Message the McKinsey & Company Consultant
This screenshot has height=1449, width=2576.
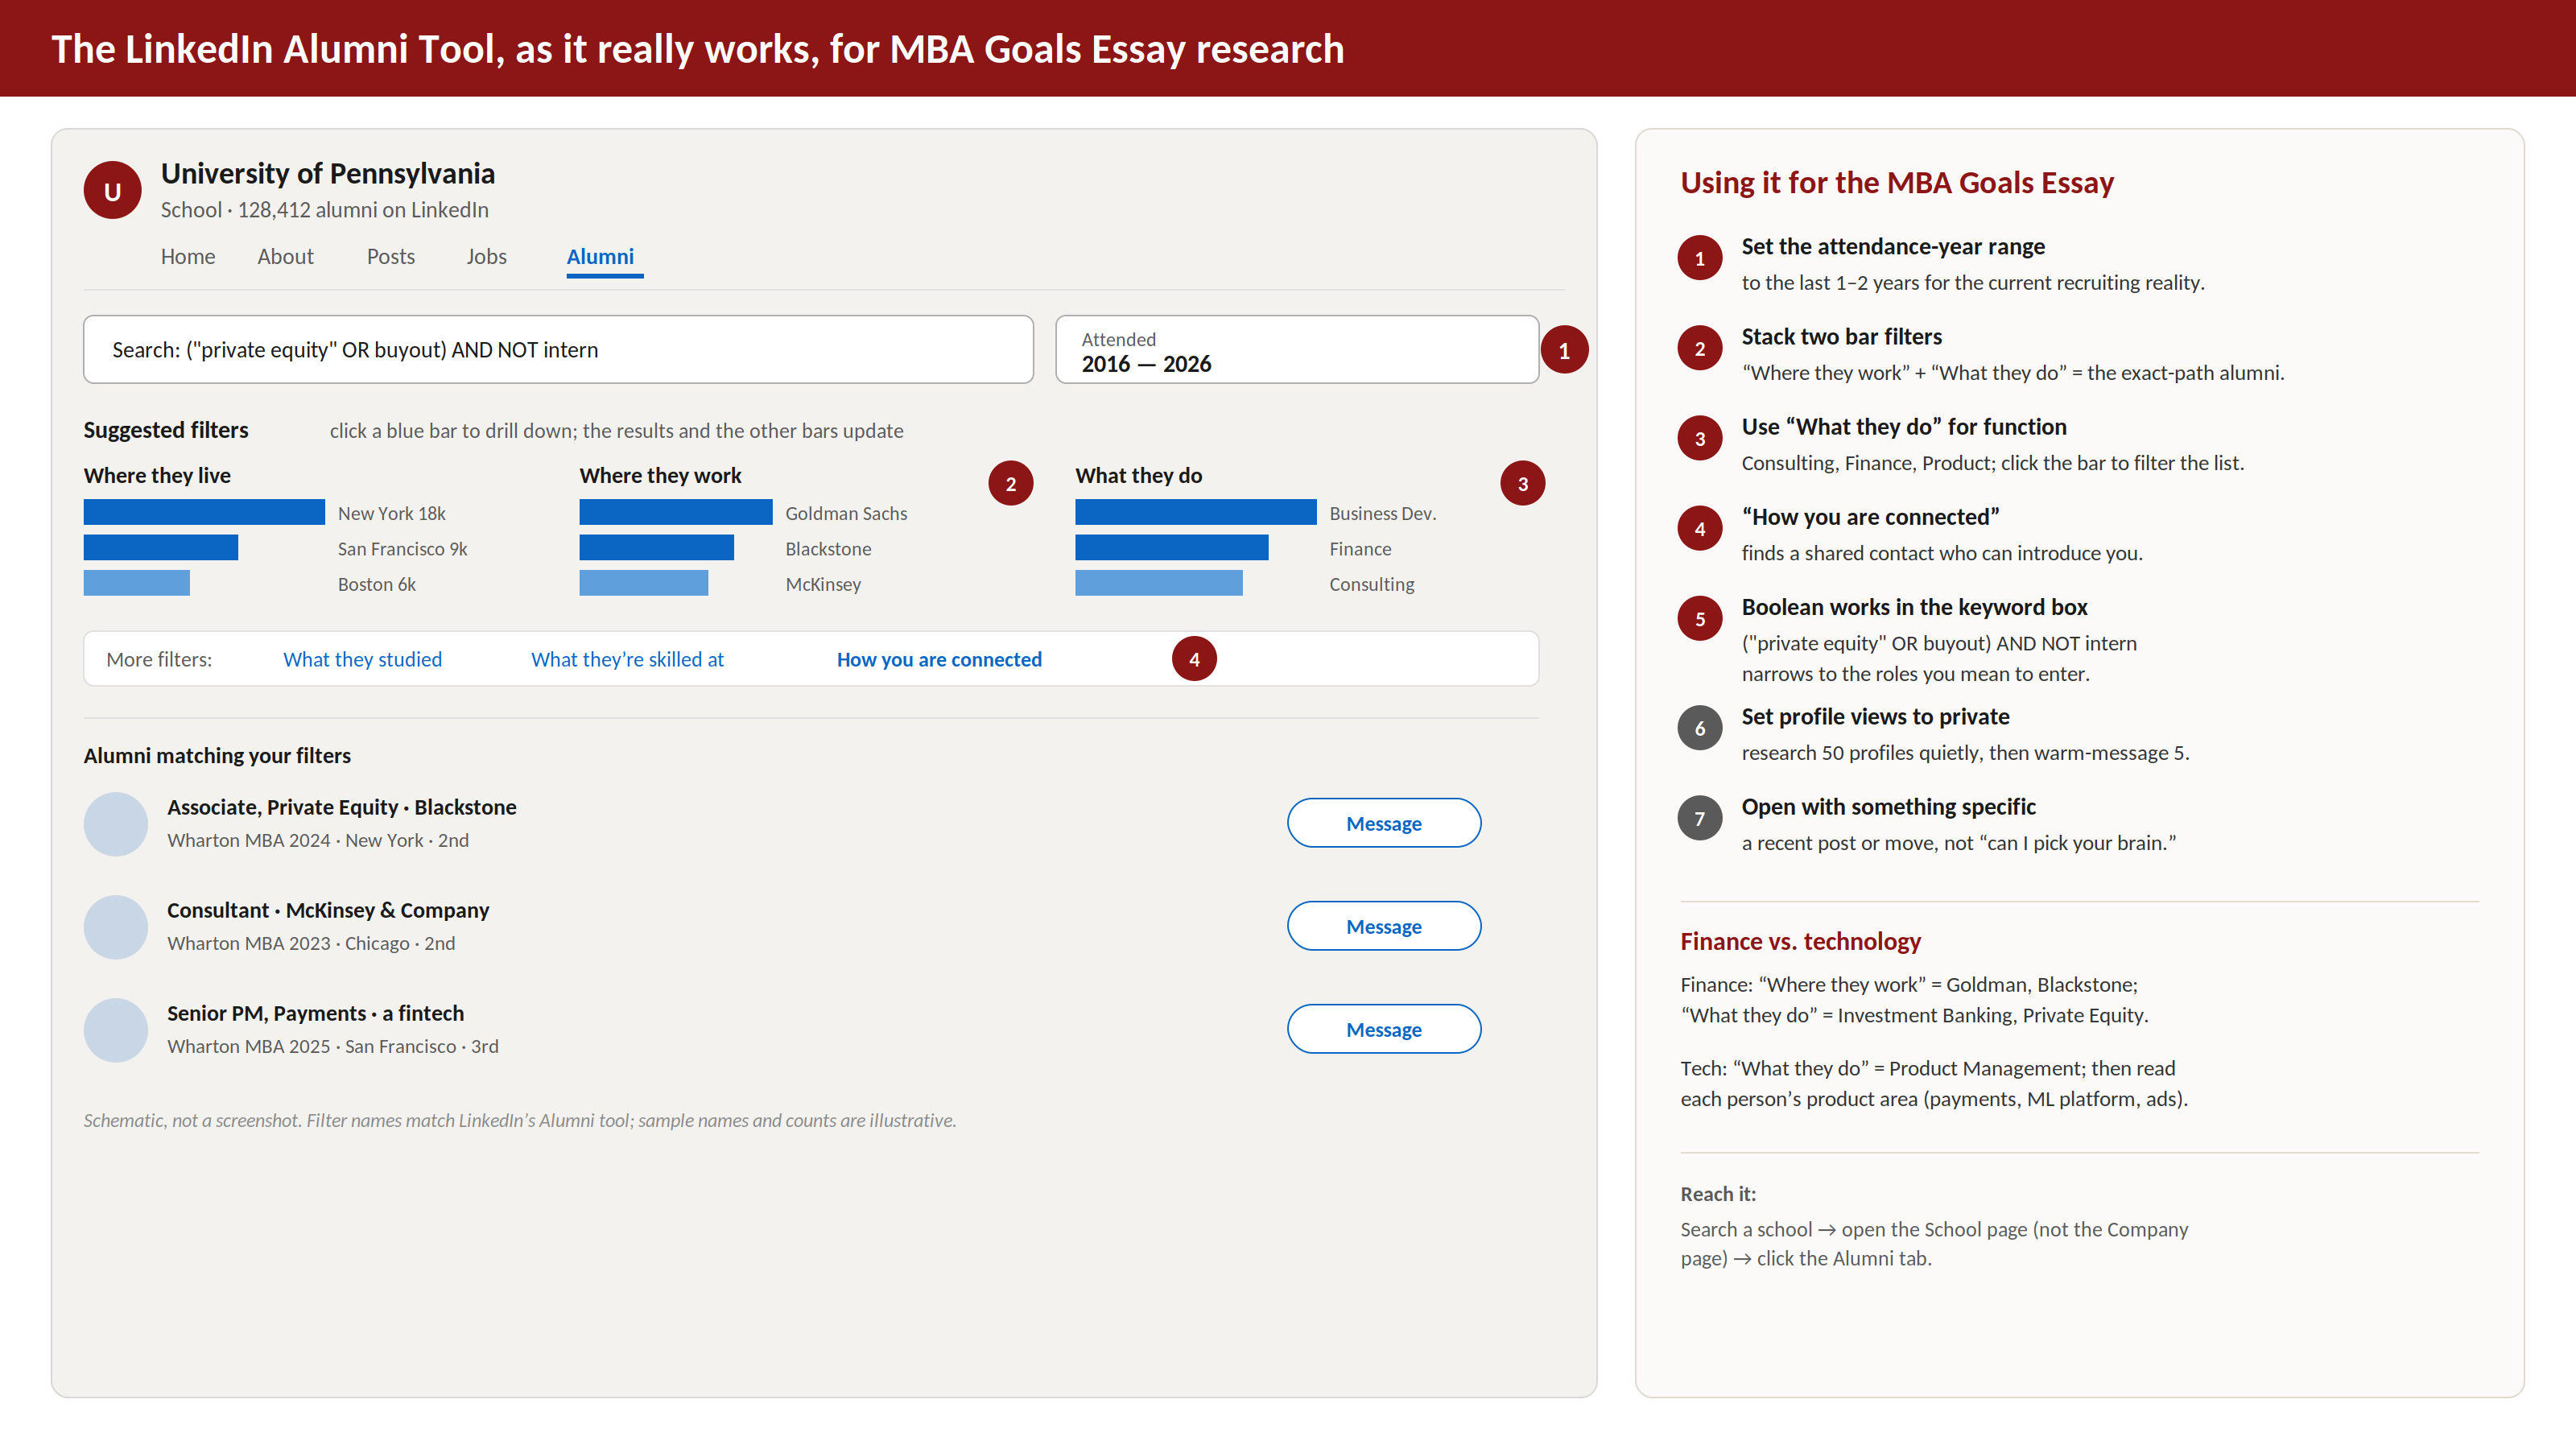click(x=1384, y=926)
